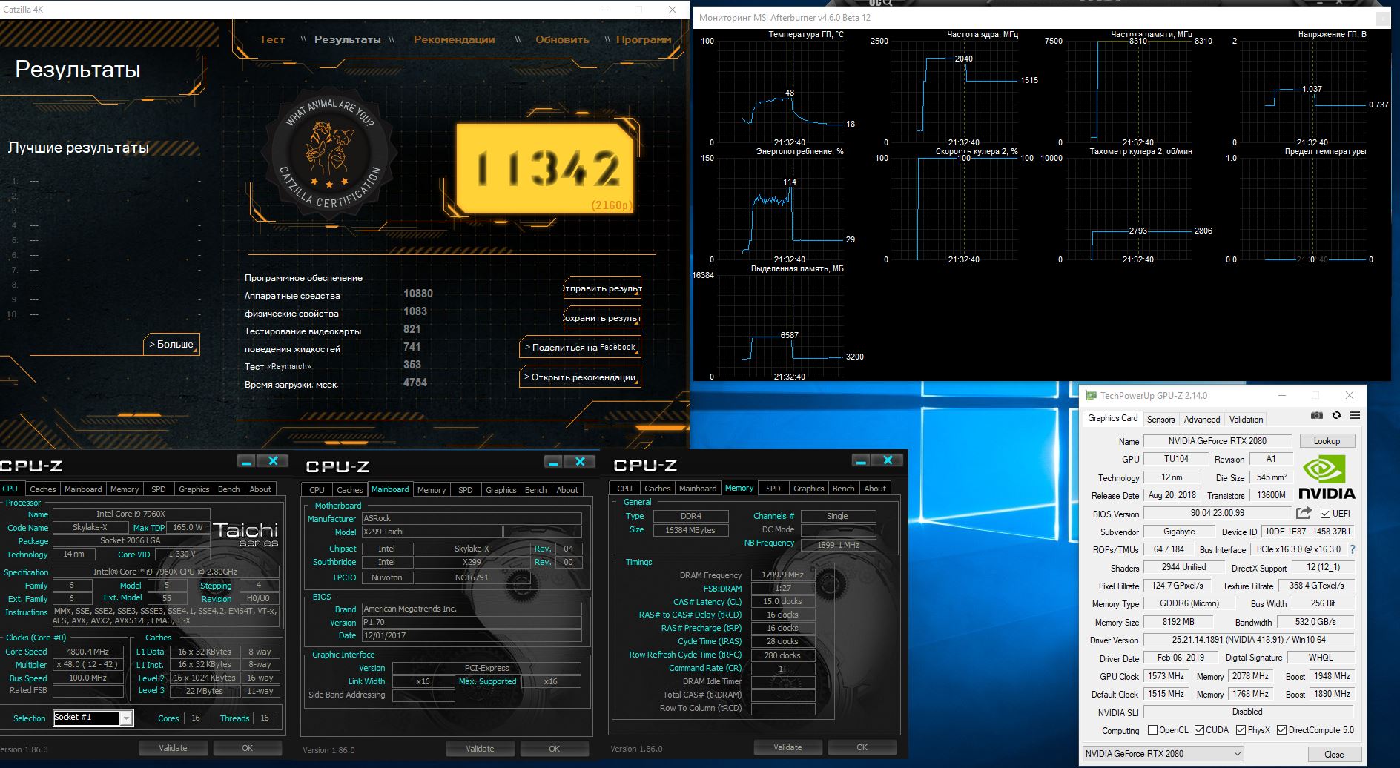Click the Bus Interface question mark icon
The width and height of the screenshot is (1400, 768).
[x=1353, y=549]
